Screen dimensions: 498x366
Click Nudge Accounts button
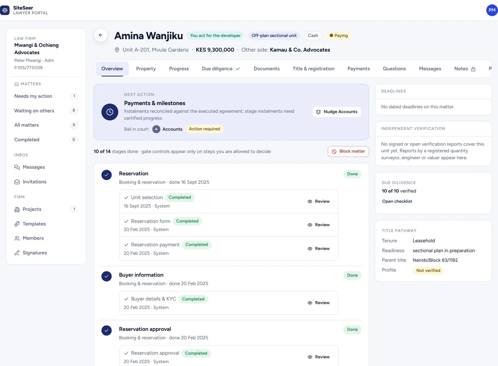pos(336,112)
